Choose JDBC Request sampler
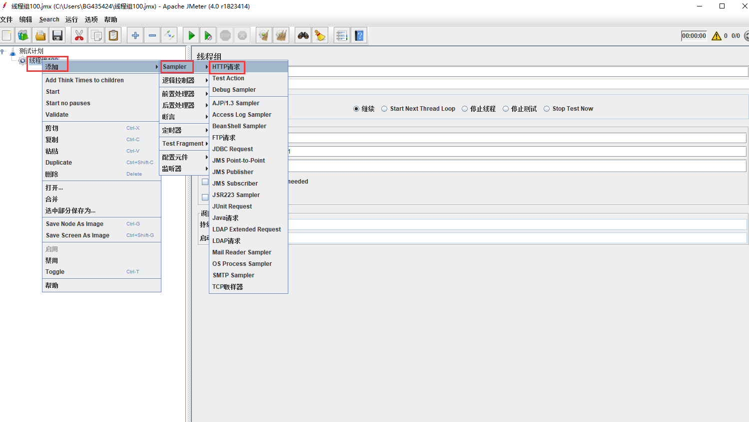 coord(248,149)
